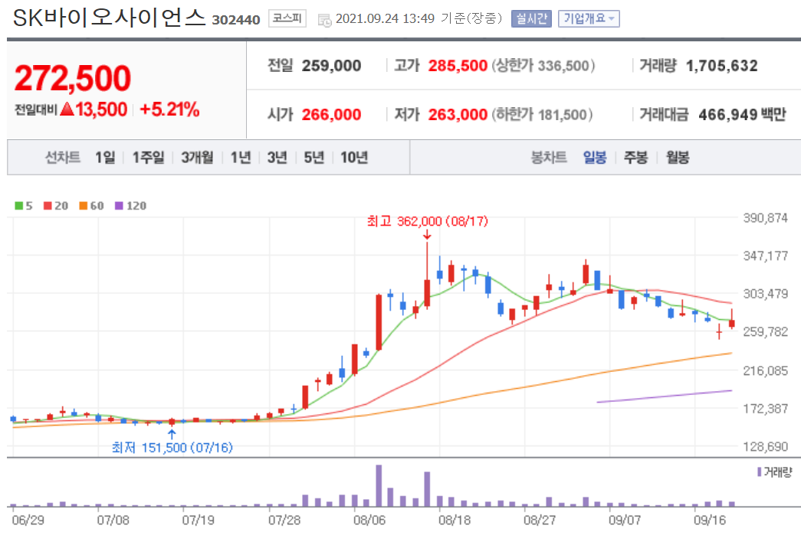Click the current price 272,500
The height and width of the screenshot is (535, 801).
click(73, 78)
